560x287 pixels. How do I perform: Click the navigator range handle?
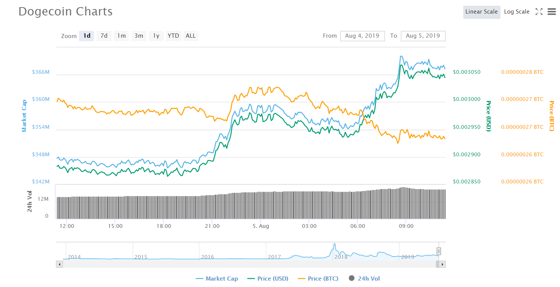point(438,251)
